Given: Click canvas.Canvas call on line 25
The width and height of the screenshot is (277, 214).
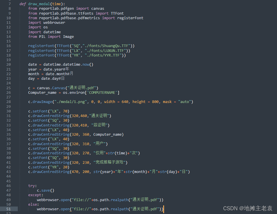Looking at the screenshot, I should [51, 88].
